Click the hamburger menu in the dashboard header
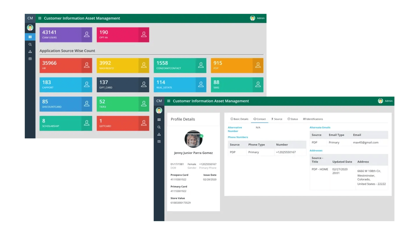The height and width of the screenshot is (235, 419). [40, 18]
